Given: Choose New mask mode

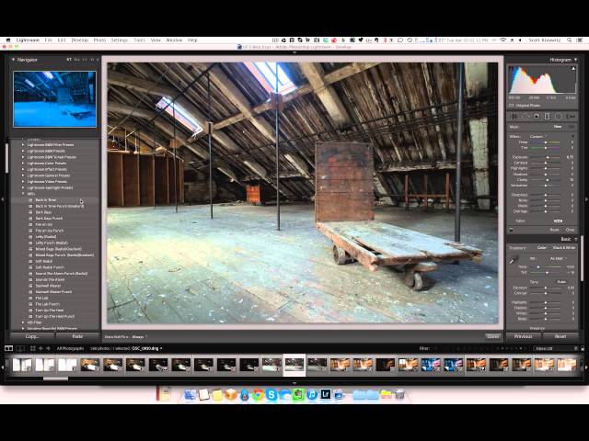Looking at the screenshot, I should pyautogui.click(x=558, y=127).
